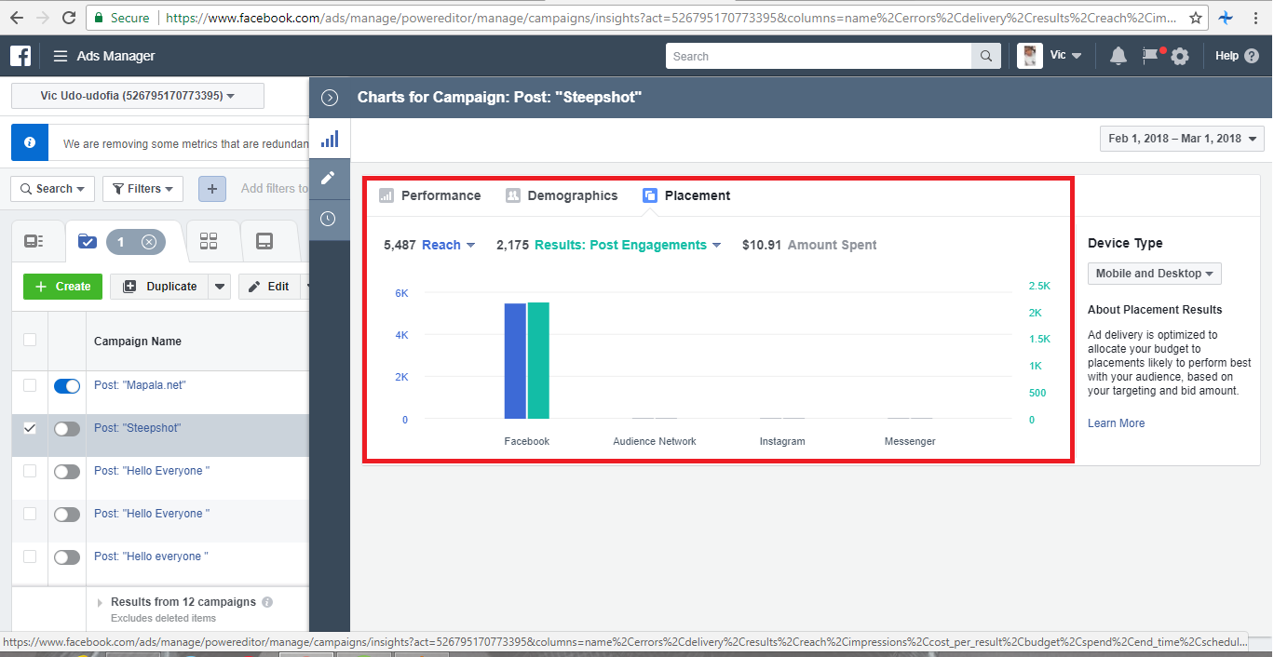The image size is (1274, 657).
Task: Select the Placement tab
Action: coord(686,195)
